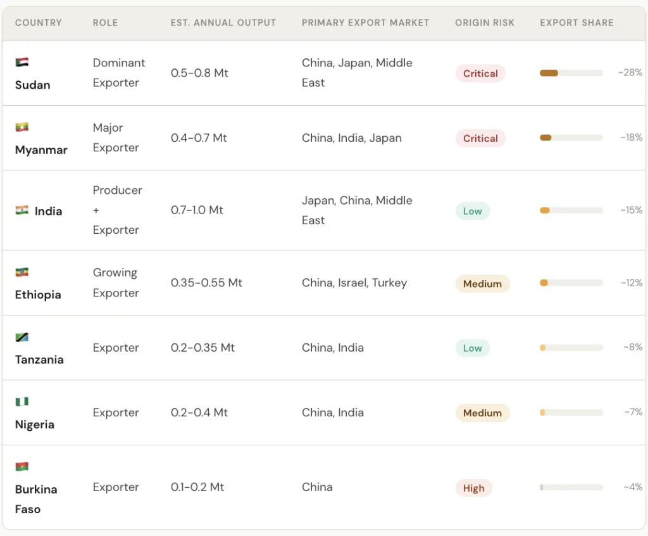648x536 pixels.
Task: Click Sudan's export share progress bar
Action: (x=571, y=73)
